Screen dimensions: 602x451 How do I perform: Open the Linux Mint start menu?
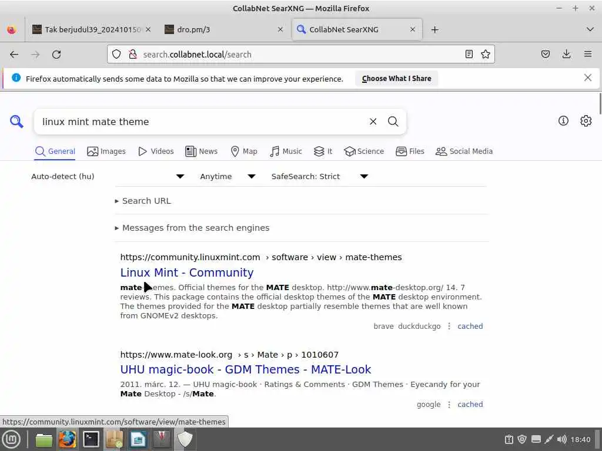pyautogui.click(x=11, y=439)
